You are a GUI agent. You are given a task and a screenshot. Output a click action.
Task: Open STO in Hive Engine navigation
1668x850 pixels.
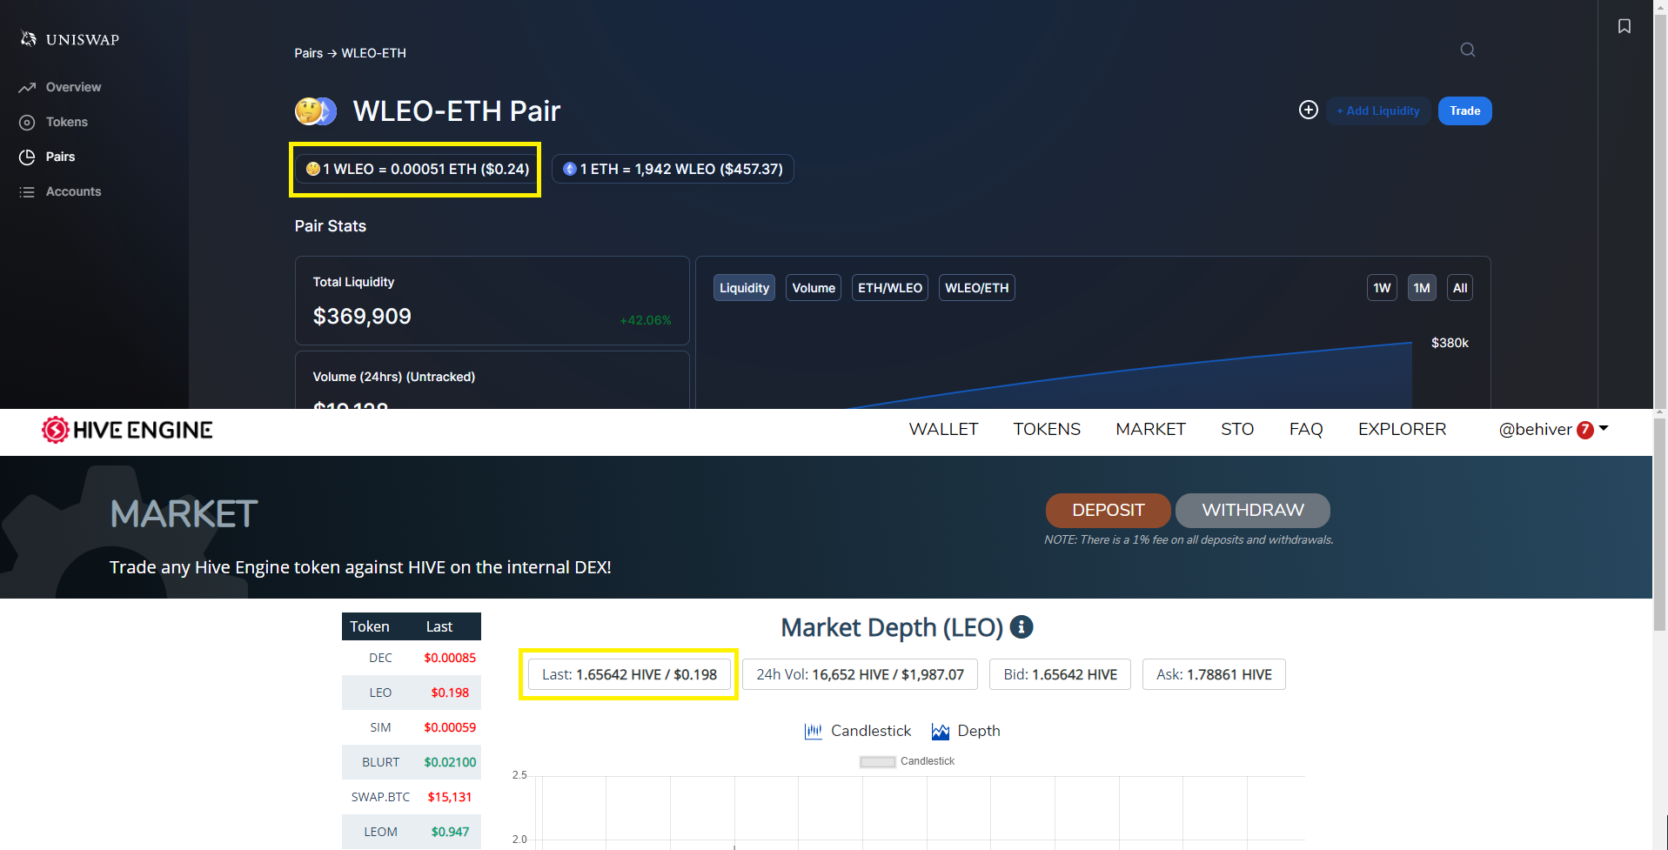[1237, 429]
